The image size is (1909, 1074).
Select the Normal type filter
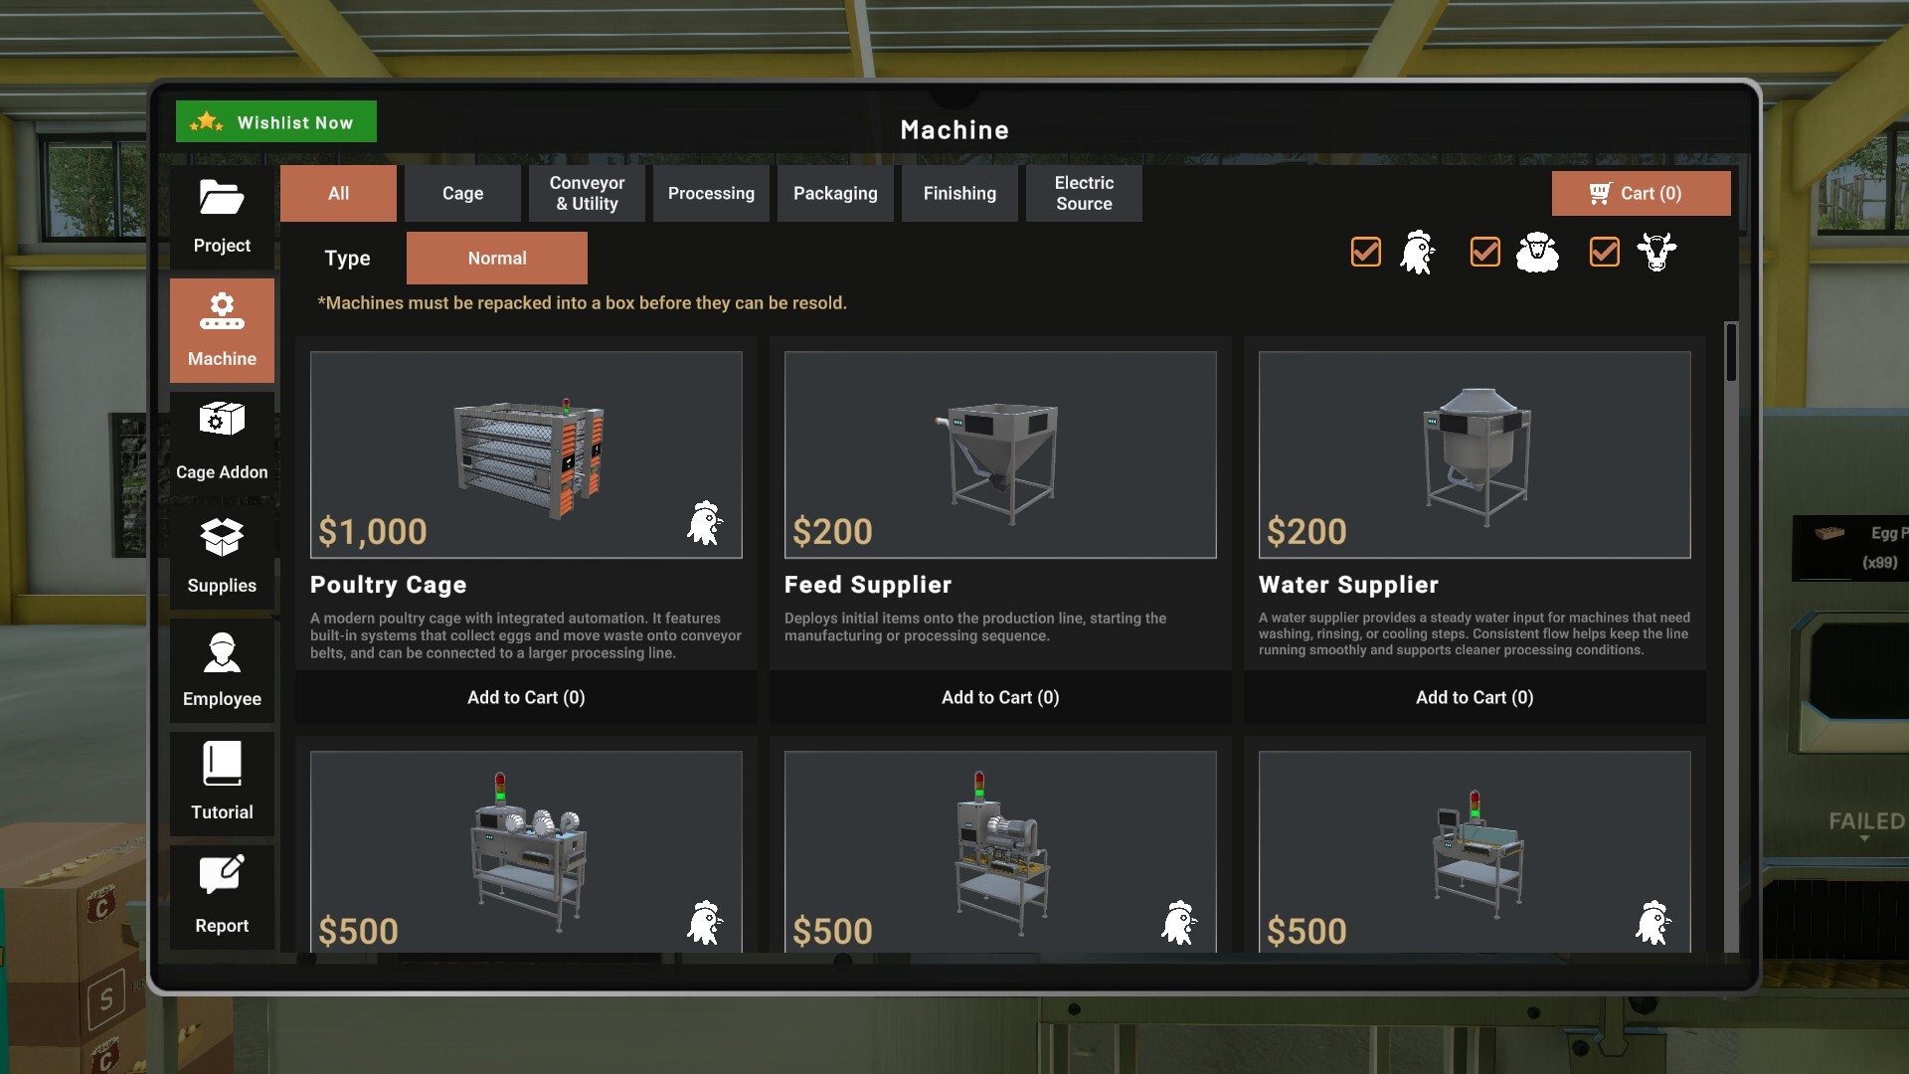tap(496, 258)
